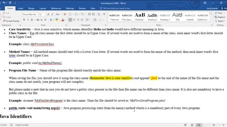Cut the selected text
The width and height of the screenshot is (227, 127).
[x=6, y=13]
